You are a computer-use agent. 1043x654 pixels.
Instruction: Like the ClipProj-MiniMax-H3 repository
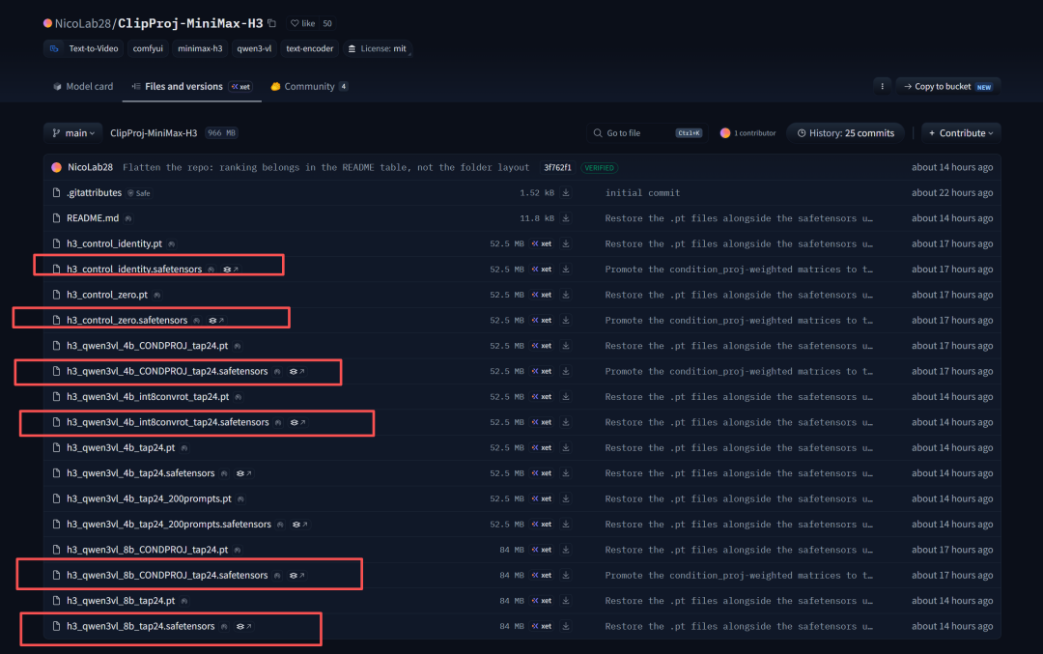(x=302, y=23)
